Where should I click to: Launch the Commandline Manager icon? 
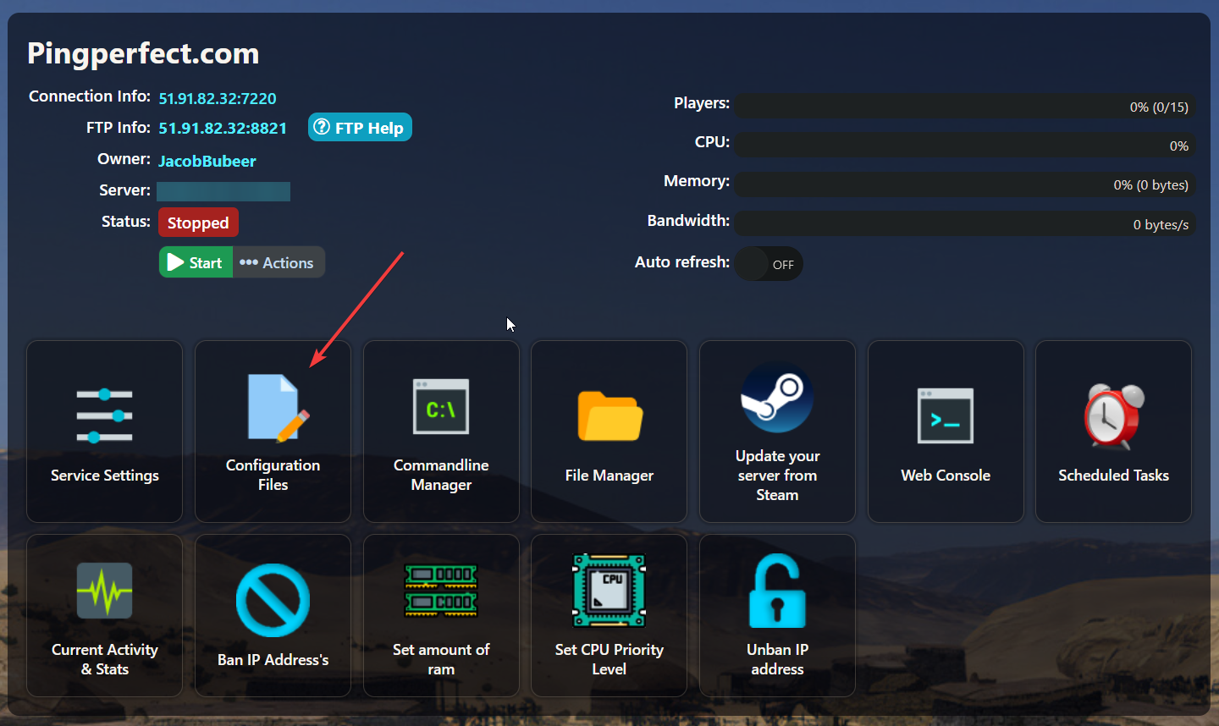click(441, 407)
